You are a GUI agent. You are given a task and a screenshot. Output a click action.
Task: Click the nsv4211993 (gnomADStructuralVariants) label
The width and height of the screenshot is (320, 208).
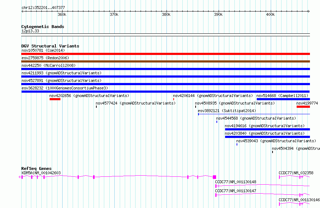click(x=61, y=73)
